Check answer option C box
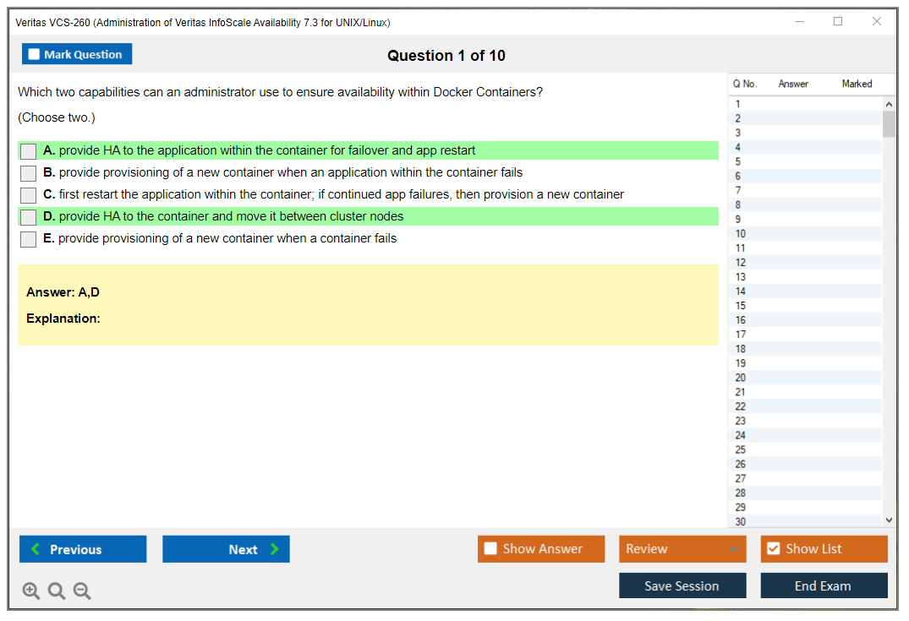Image resolution: width=909 pixels, height=621 pixels. (x=29, y=195)
